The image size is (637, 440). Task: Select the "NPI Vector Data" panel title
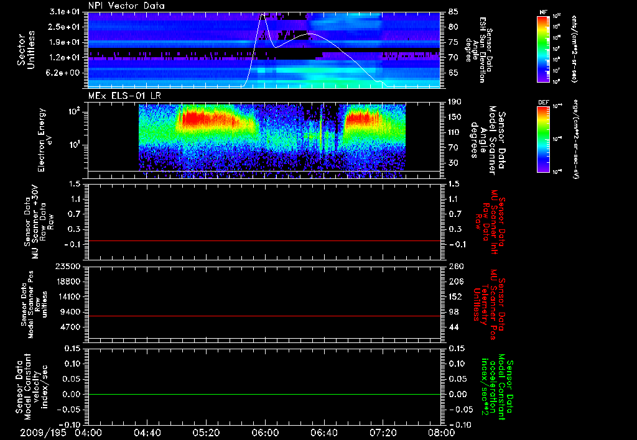point(126,6)
